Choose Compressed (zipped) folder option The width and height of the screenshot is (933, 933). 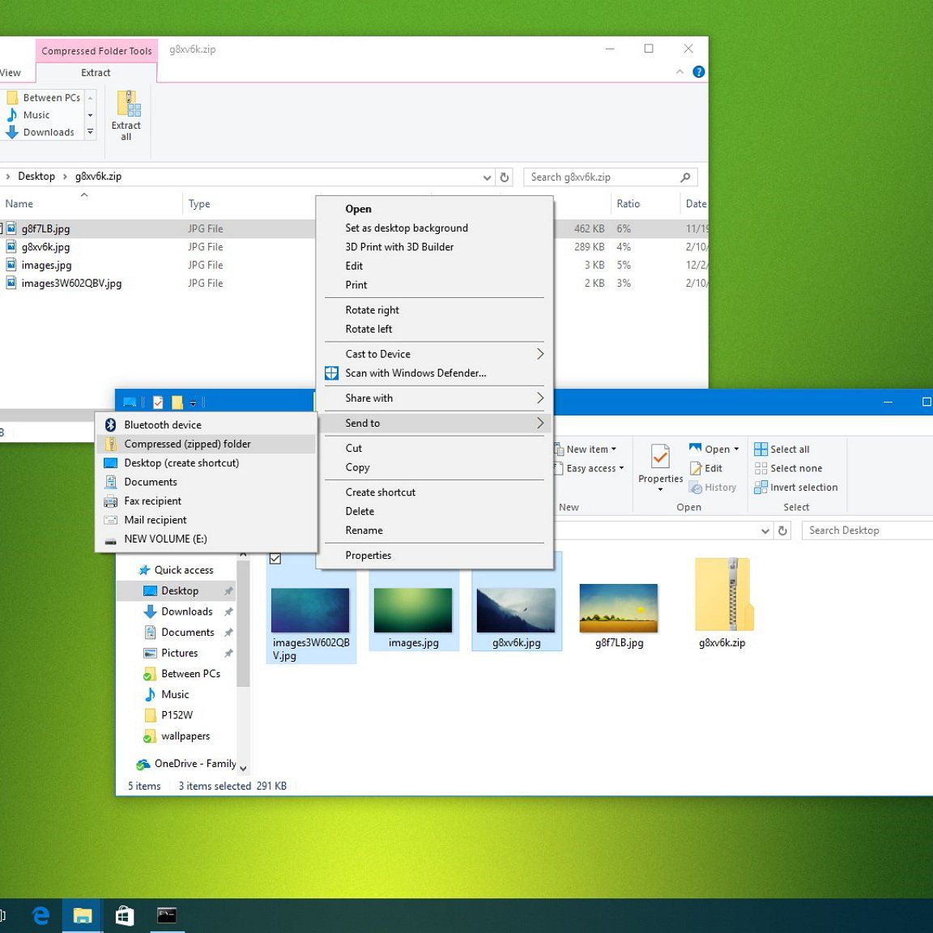pyautogui.click(x=187, y=444)
